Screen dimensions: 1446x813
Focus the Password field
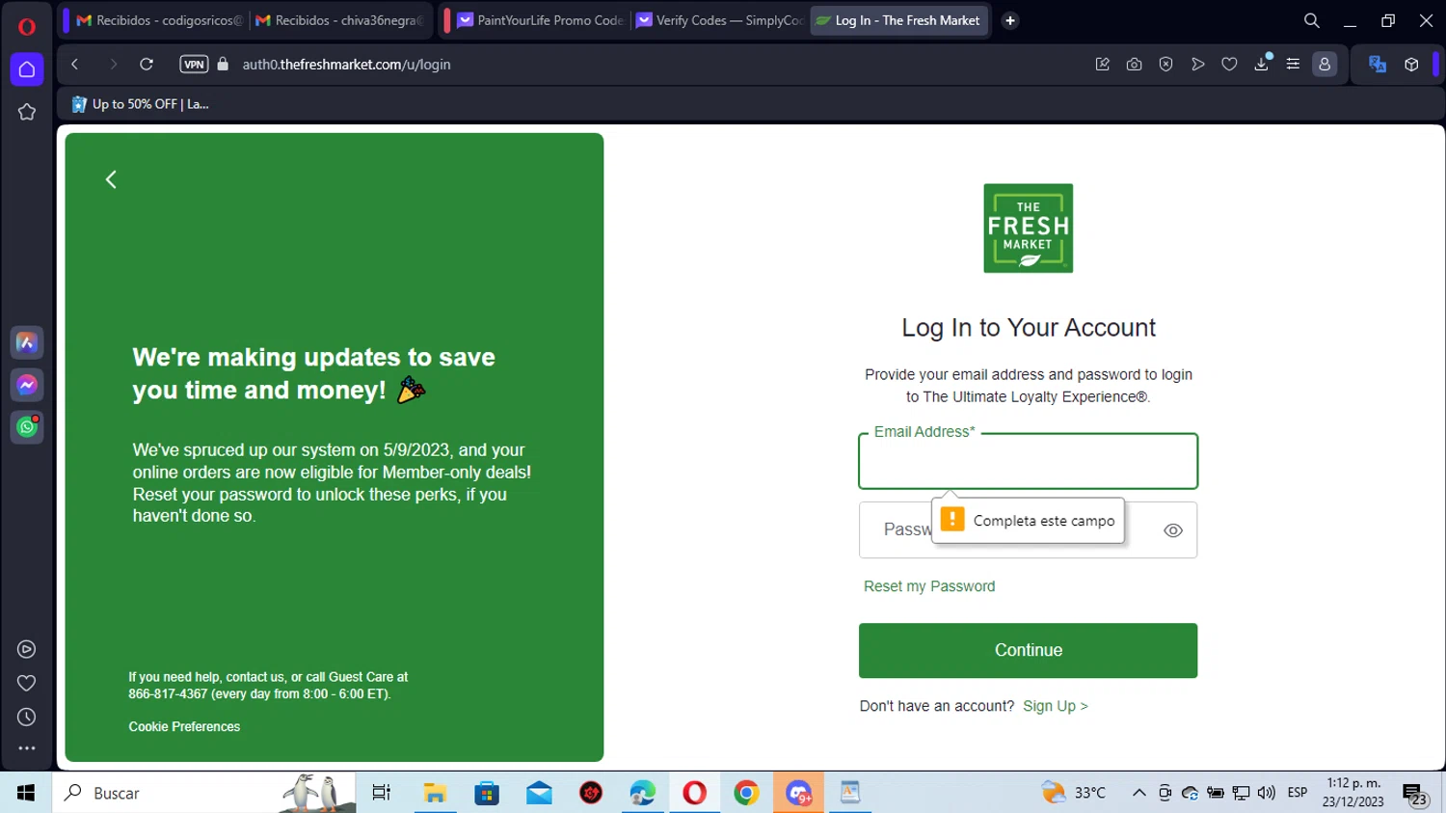pyautogui.click(x=1029, y=530)
